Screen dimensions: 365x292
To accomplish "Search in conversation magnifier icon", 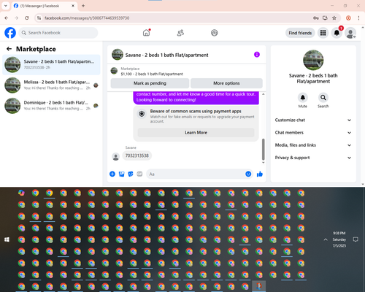I will pos(323,98).
